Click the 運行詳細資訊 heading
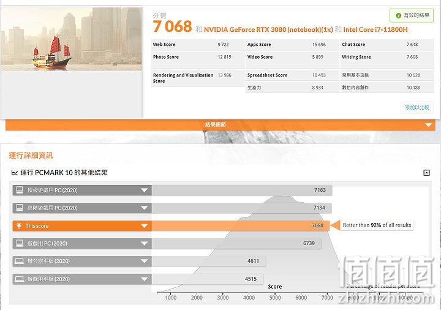 (31, 155)
